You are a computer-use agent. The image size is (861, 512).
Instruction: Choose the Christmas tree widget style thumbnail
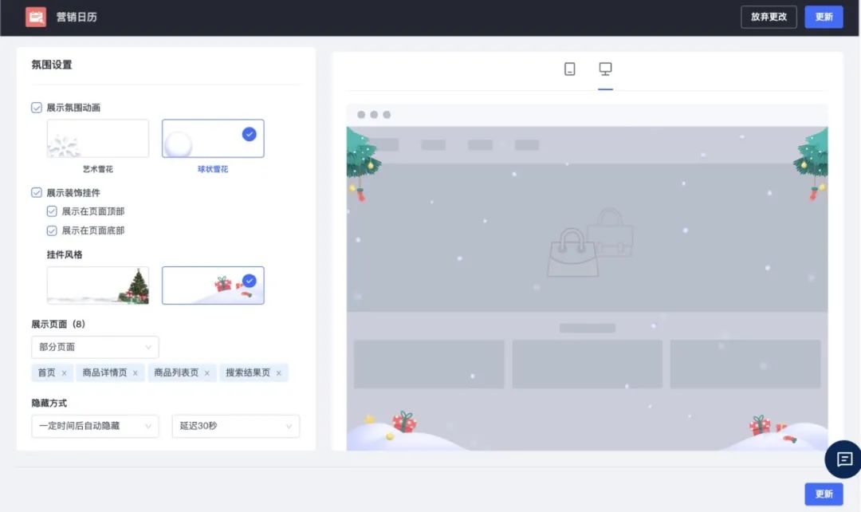pos(98,286)
